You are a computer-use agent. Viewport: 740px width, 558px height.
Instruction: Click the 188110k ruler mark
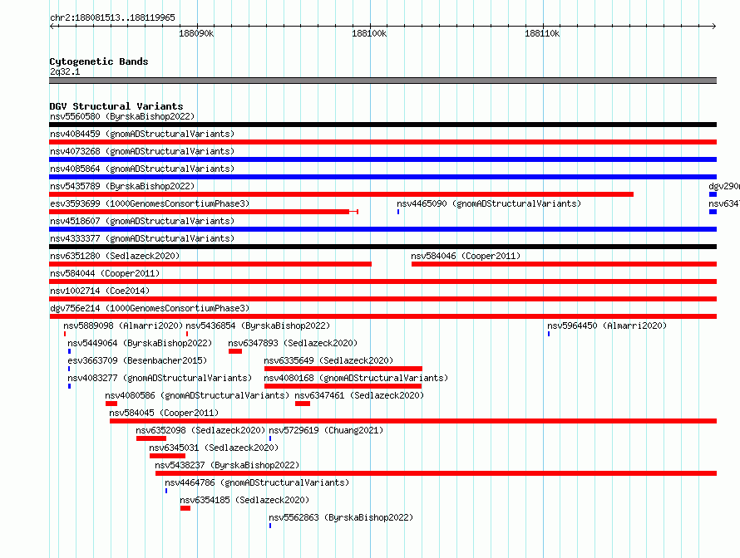[x=543, y=33]
